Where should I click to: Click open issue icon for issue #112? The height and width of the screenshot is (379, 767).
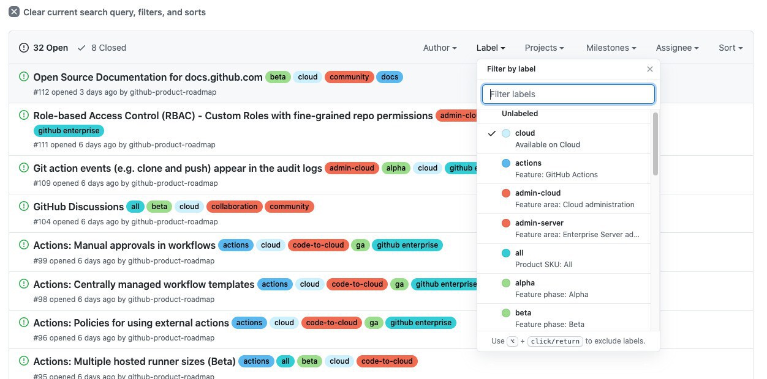click(x=24, y=77)
